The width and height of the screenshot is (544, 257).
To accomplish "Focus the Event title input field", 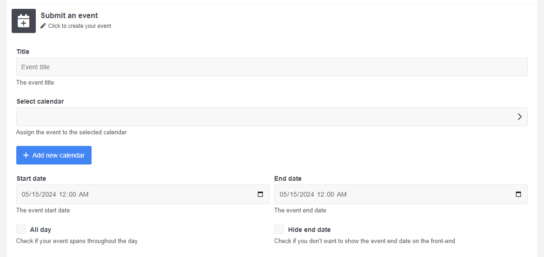I will coord(272,67).
